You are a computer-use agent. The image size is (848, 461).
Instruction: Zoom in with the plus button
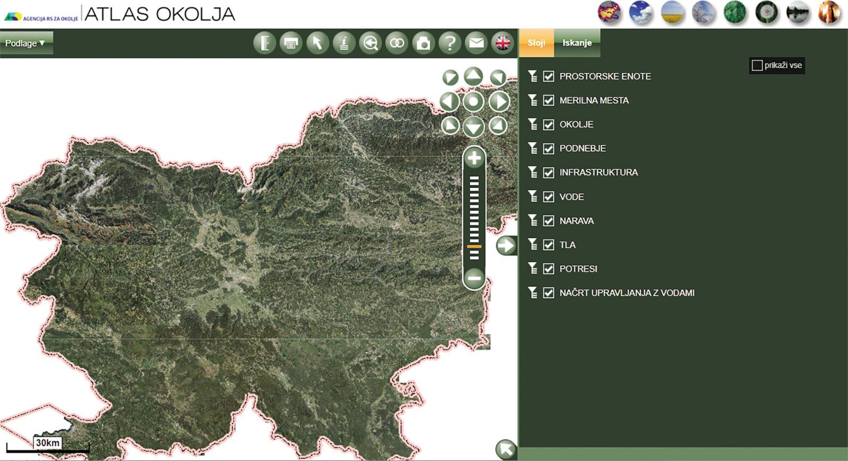point(474,158)
